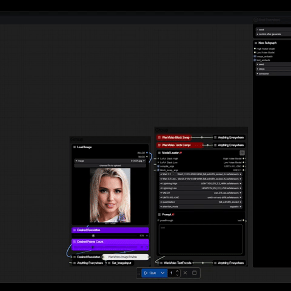This screenshot has width=291, height=291.
Task: Click the loaded portrait image preview
Action: tap(110, 195)
